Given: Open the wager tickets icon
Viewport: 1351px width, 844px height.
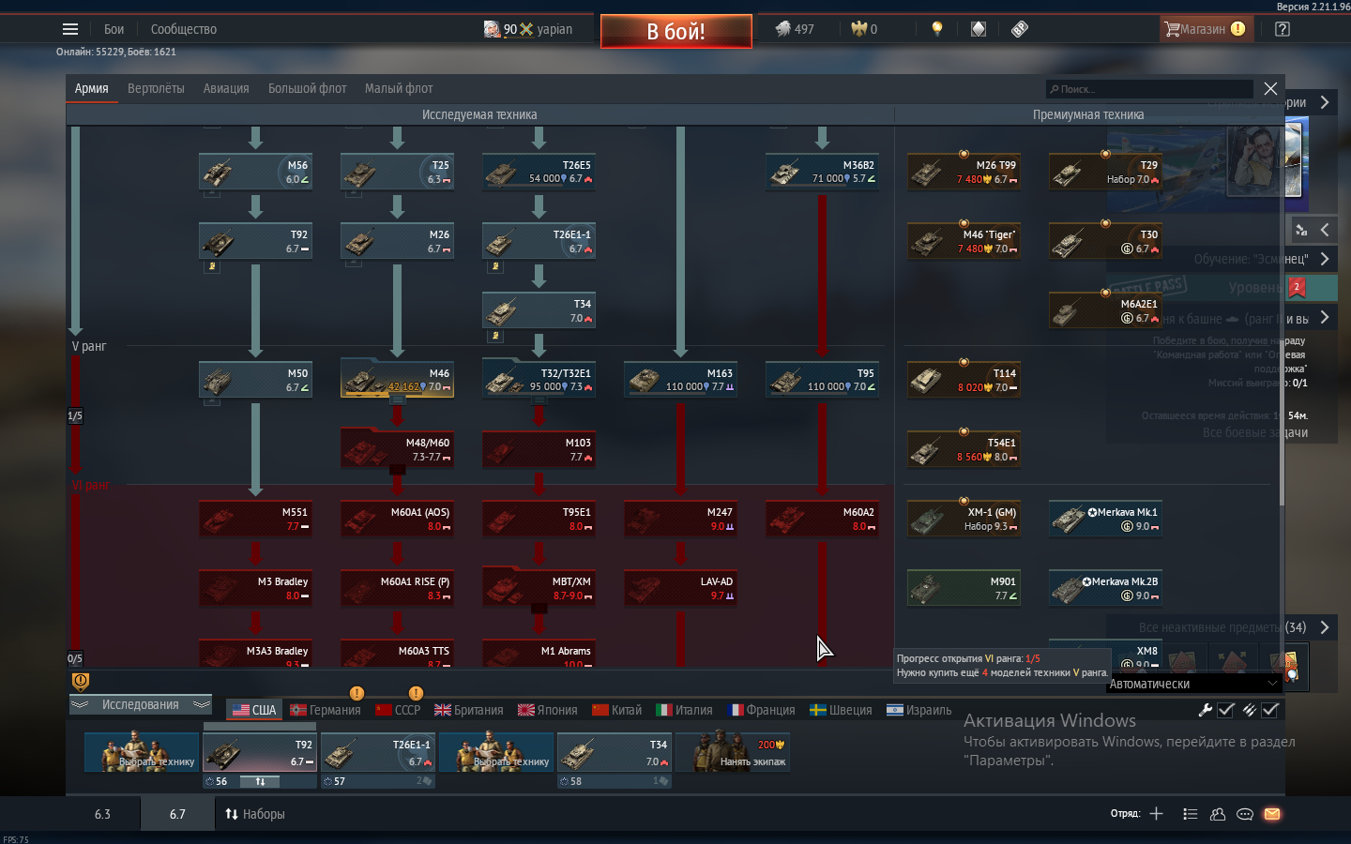Looking at the screenshot, I should pyautogui.click(x=1020, y=29).
